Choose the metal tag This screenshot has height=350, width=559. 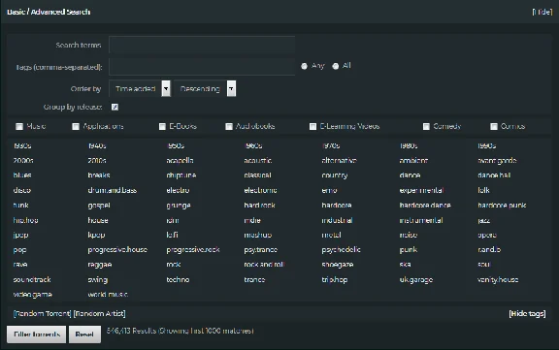point(331,235)
